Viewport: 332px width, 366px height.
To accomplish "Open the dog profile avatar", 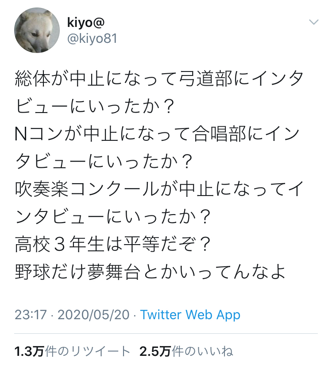I will tap(37, 30).
